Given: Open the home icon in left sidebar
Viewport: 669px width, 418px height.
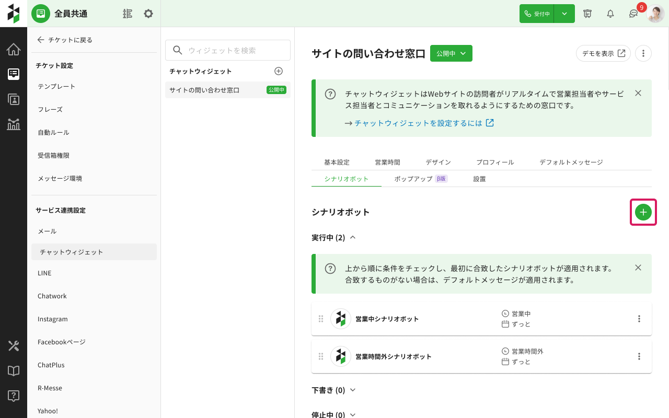Looking at the screenshot, I should [14, 50].
